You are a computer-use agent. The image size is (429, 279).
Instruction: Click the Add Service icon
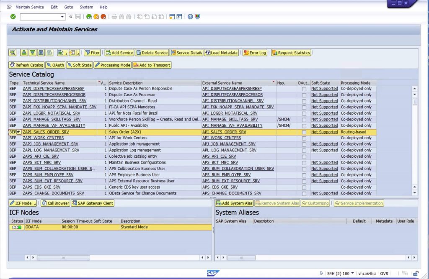click(x=109, y=53)
